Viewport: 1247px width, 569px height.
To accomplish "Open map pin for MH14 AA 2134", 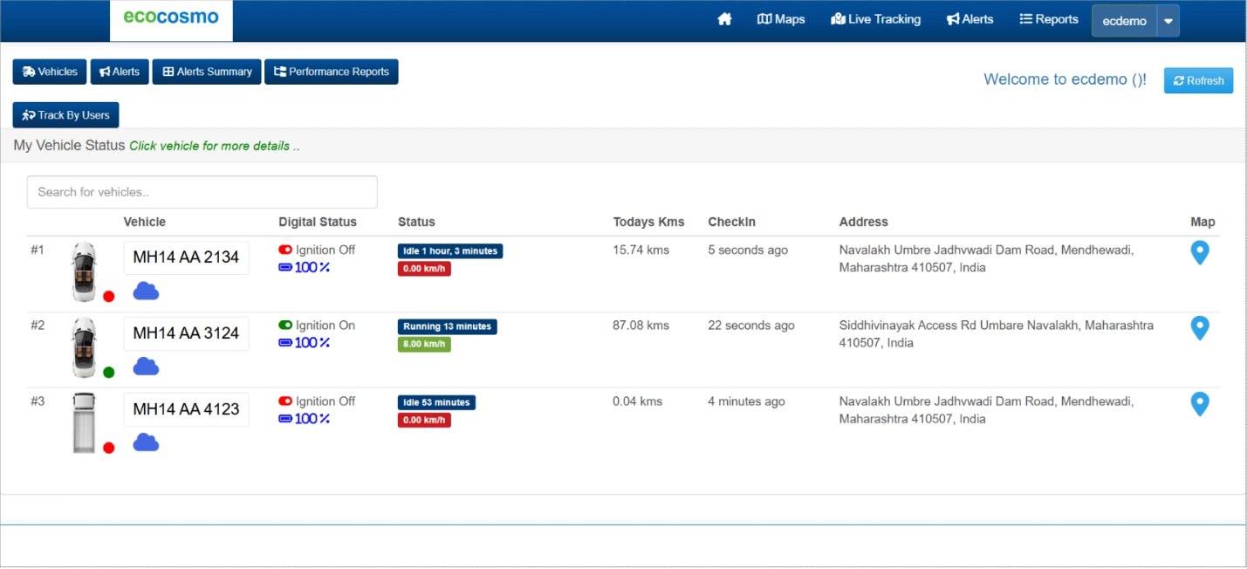I will click(1201, 253).
